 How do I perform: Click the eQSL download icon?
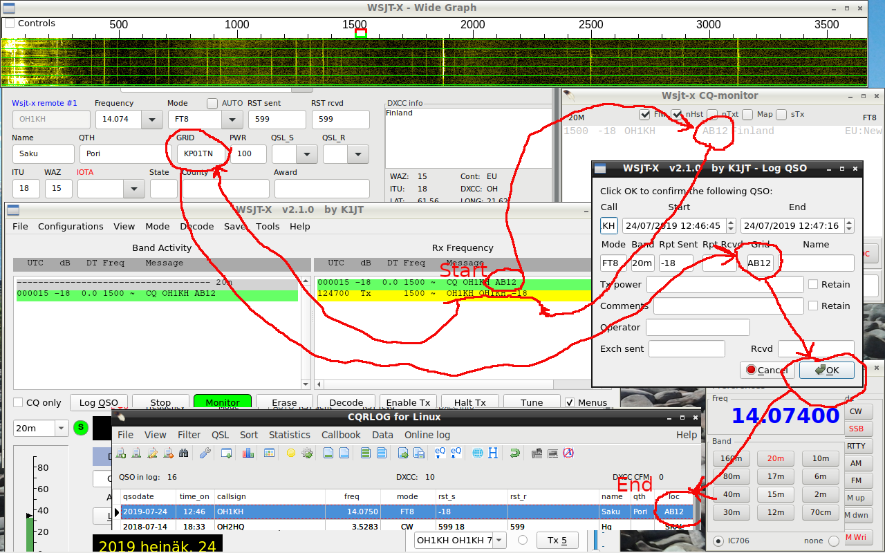pos(456,453)
